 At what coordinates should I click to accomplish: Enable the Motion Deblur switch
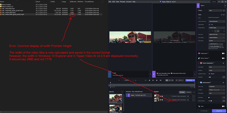click(223, 58)
